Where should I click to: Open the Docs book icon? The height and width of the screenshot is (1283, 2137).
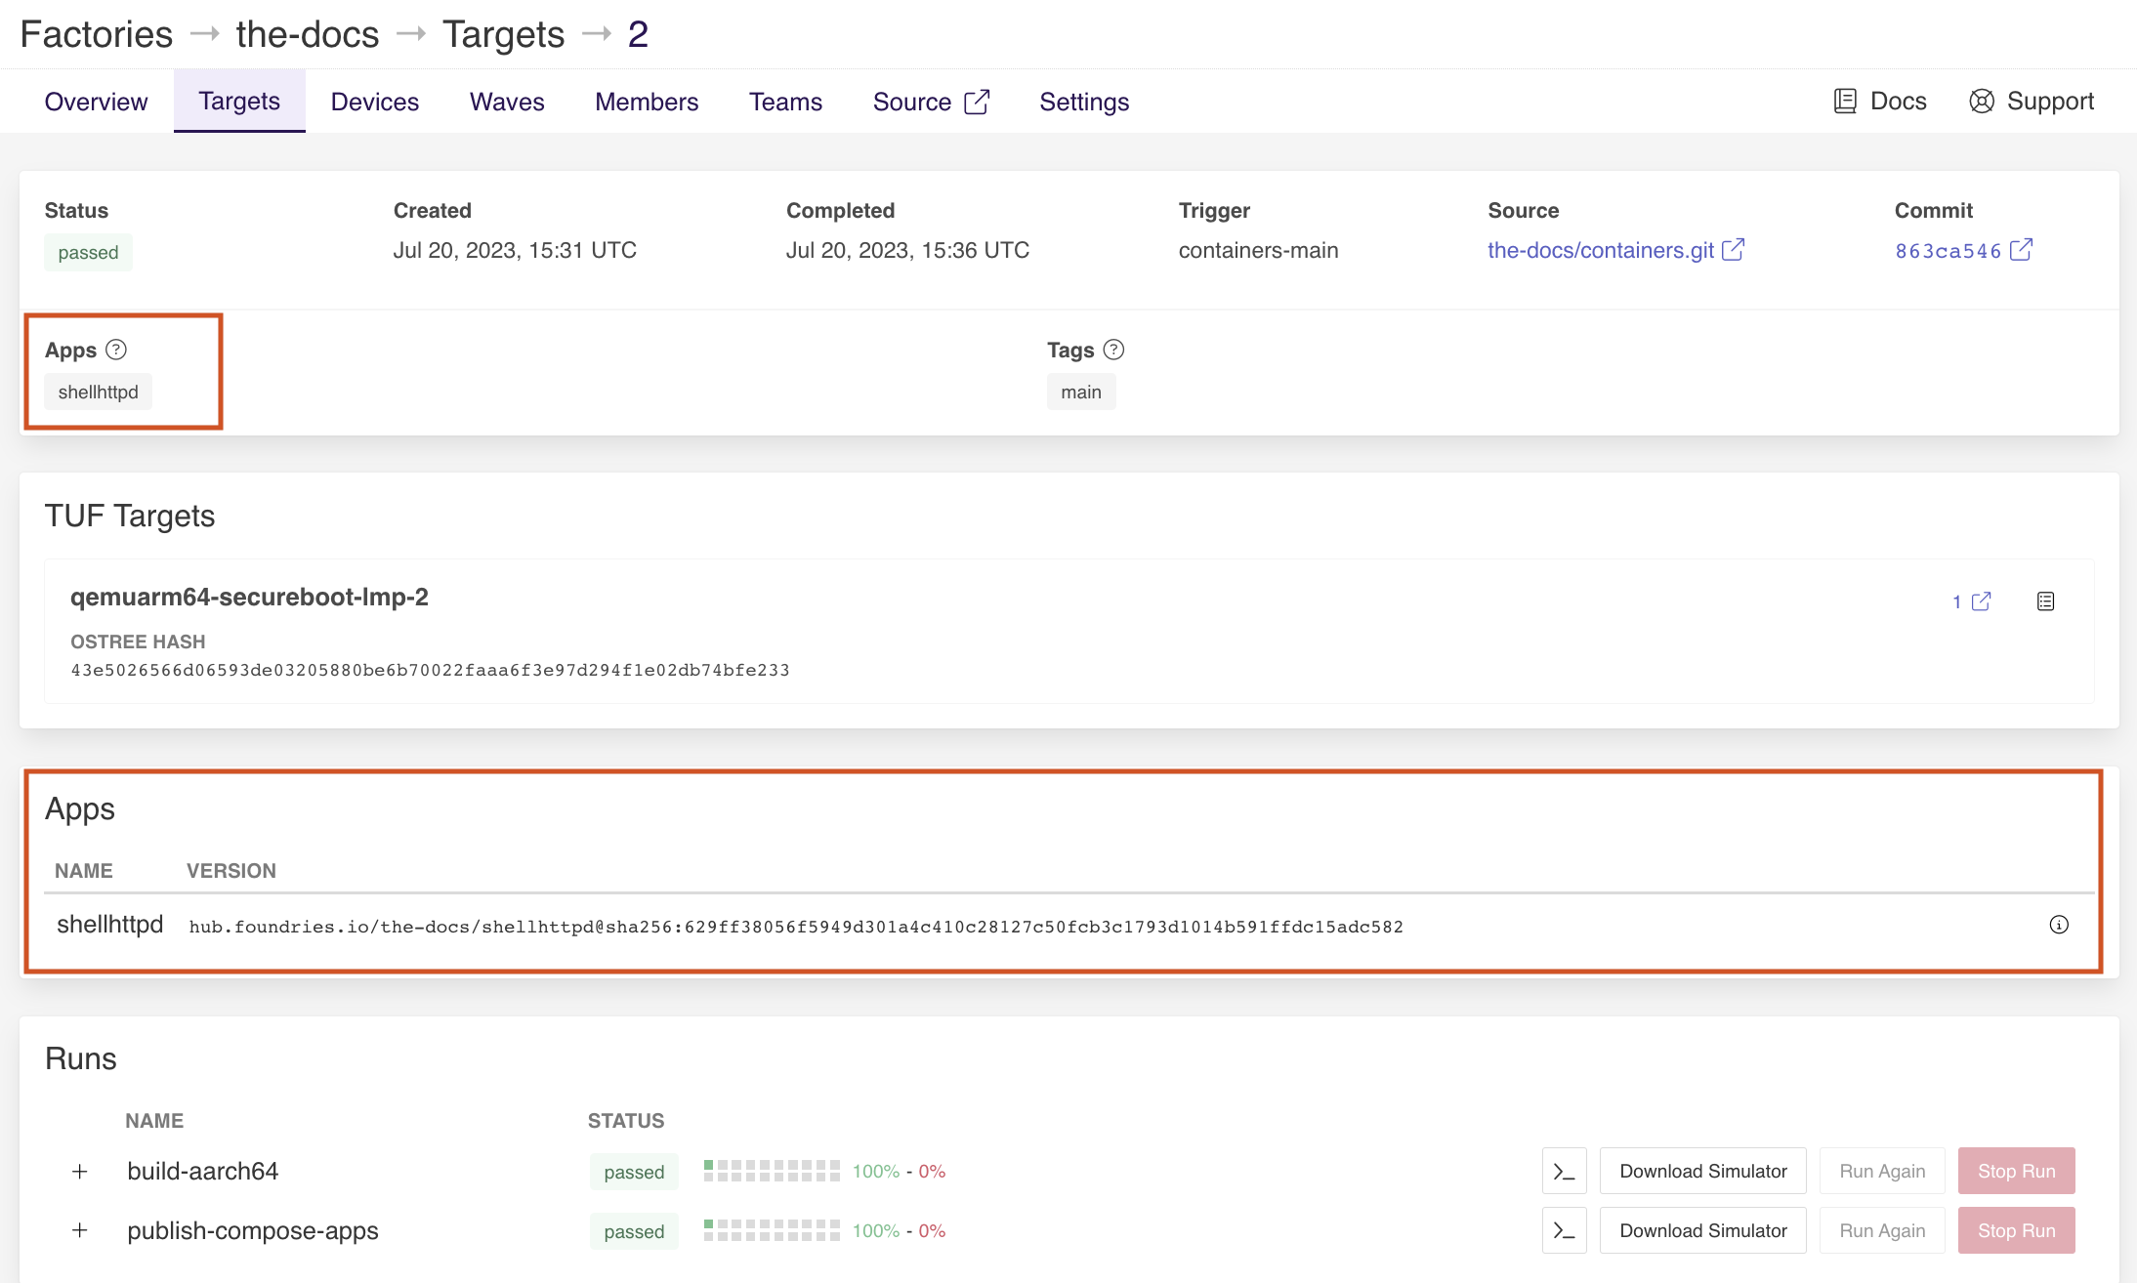tap(1845, 102)
